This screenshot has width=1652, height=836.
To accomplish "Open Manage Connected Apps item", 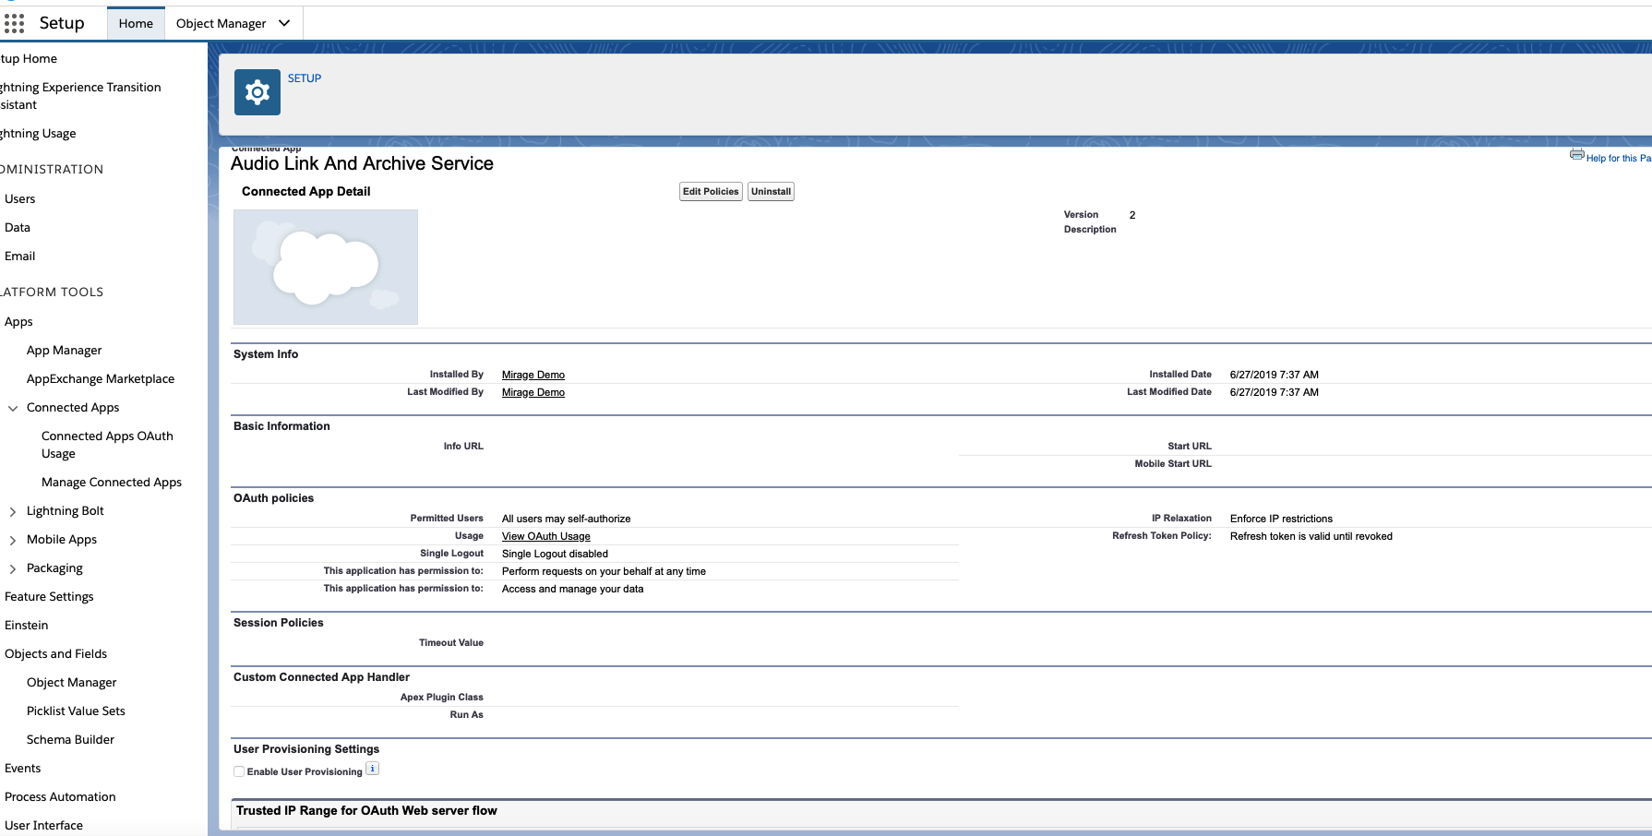I will pyautogui.click(x=112, y=482).
